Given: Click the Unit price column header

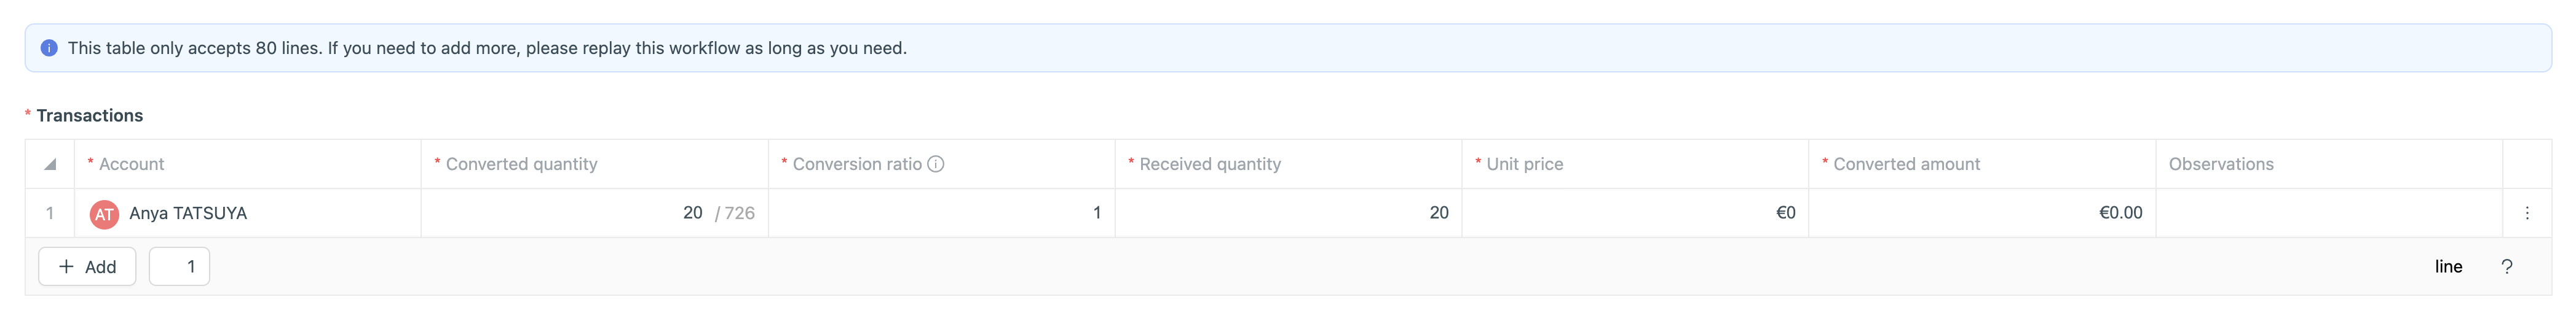Looking at the screenshot, I should 1524,164.
